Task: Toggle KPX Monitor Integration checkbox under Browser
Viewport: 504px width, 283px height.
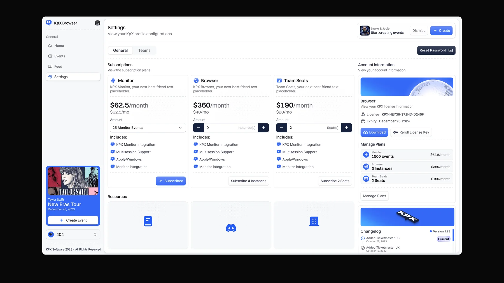Action: click(x=196, y=144)
